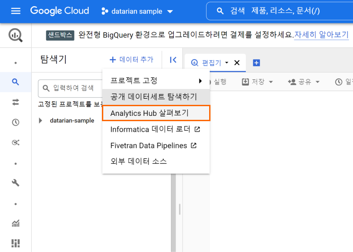This screenshot has width=353, height=252.
Task: Open the 자세히 알아보기 link
Action: [x=321, y=35]
